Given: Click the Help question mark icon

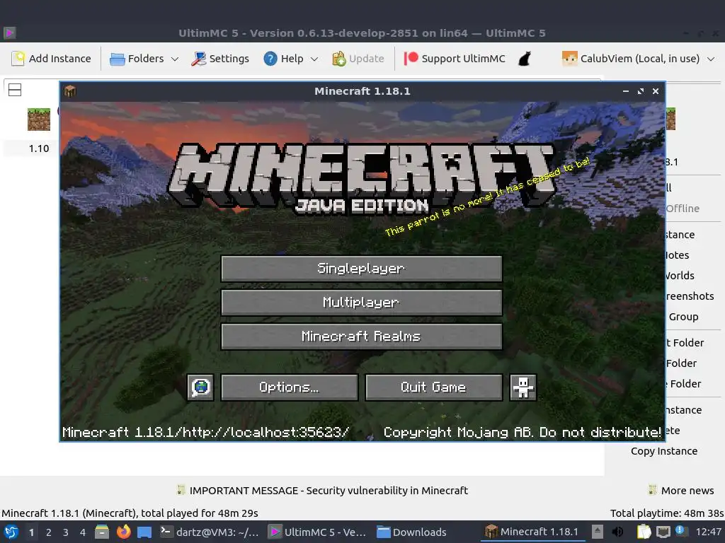Looking at the screenshot, I should (x=270, y=59).
